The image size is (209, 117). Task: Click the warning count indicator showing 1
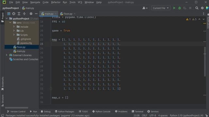tap(188, 19)
